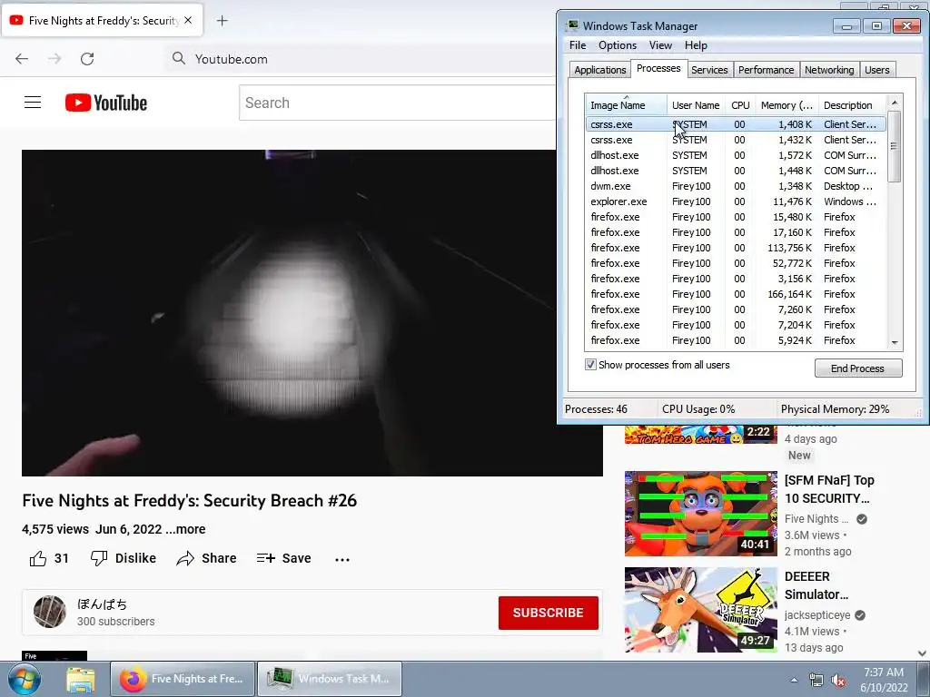This screenshot has width=930, height=697.
Task: Select firefox.exe using 113,756 K memory
Action: [736, 248]
